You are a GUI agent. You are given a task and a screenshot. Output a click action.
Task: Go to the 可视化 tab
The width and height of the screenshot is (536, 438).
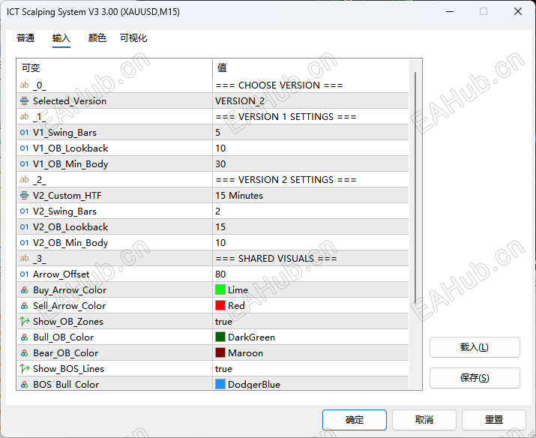tap(133, 38)
